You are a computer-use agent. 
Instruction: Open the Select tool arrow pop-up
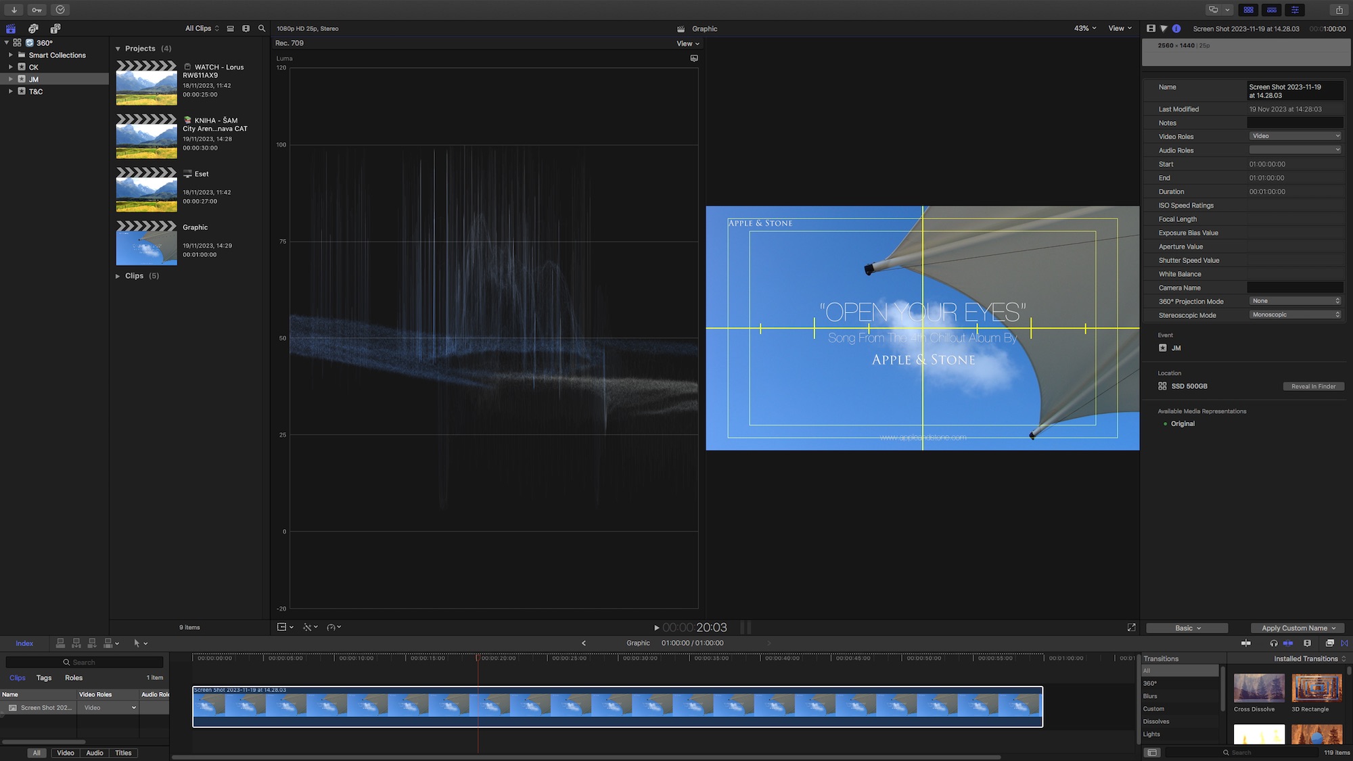coord(140,643)
